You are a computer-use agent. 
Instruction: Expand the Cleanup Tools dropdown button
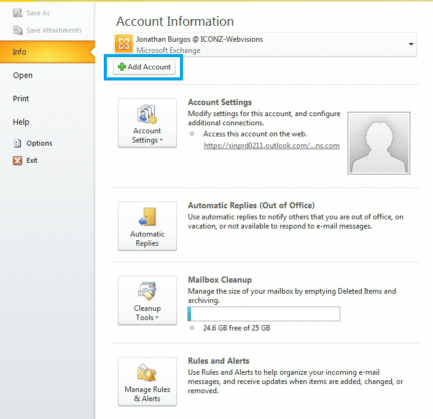pos(147,300)
